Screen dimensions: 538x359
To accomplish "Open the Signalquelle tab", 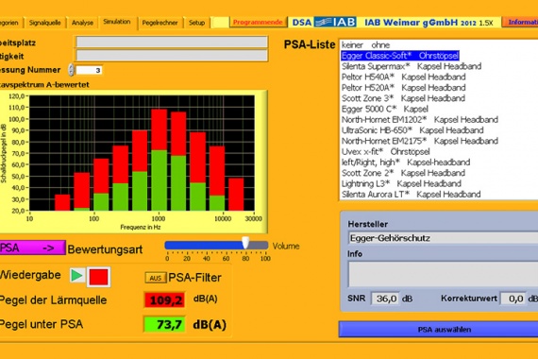I will click(x=45, y=23).
